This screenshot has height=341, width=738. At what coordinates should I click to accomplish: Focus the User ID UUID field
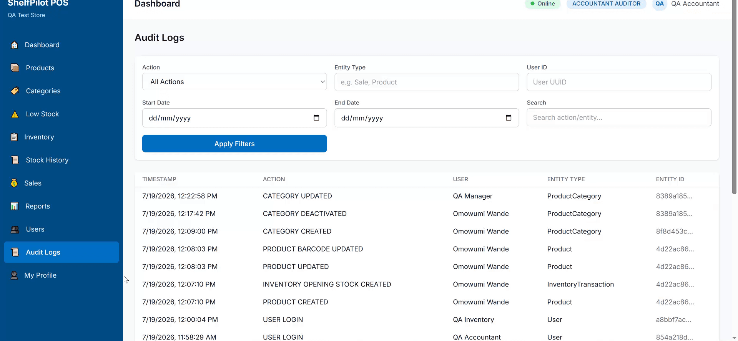pos(619,82)
